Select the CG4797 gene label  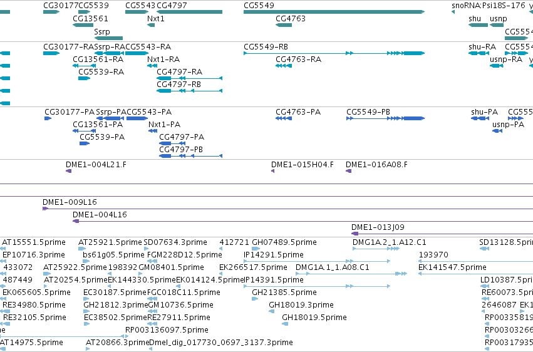tap(172, 6)
